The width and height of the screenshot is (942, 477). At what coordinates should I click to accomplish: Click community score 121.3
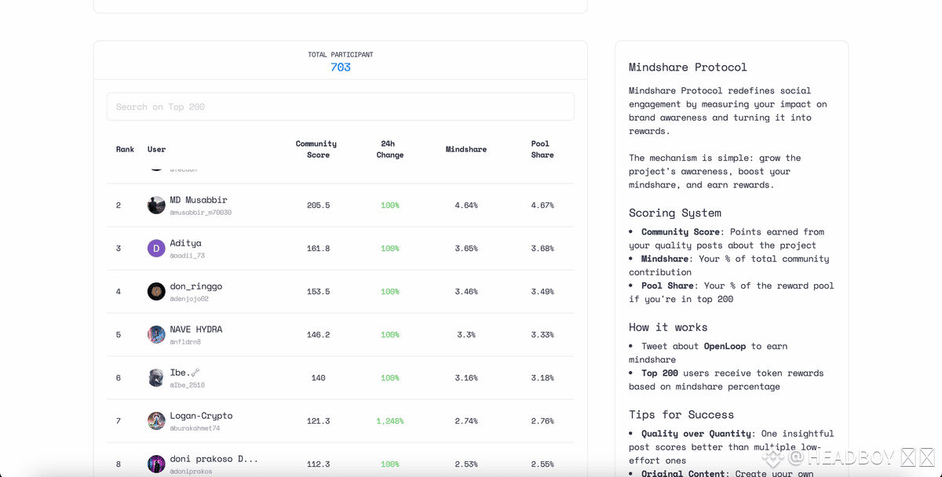click(318, 421)
